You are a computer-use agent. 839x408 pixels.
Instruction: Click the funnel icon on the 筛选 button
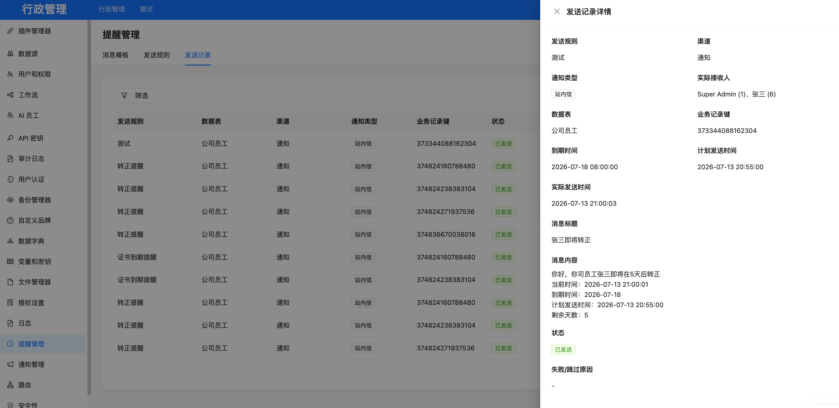124,95
